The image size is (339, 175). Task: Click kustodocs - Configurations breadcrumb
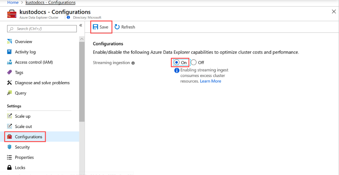pos(51,3)
